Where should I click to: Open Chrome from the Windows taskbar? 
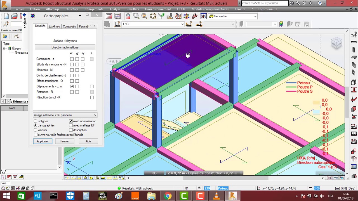pyautogui.click(x=168, y=196)
